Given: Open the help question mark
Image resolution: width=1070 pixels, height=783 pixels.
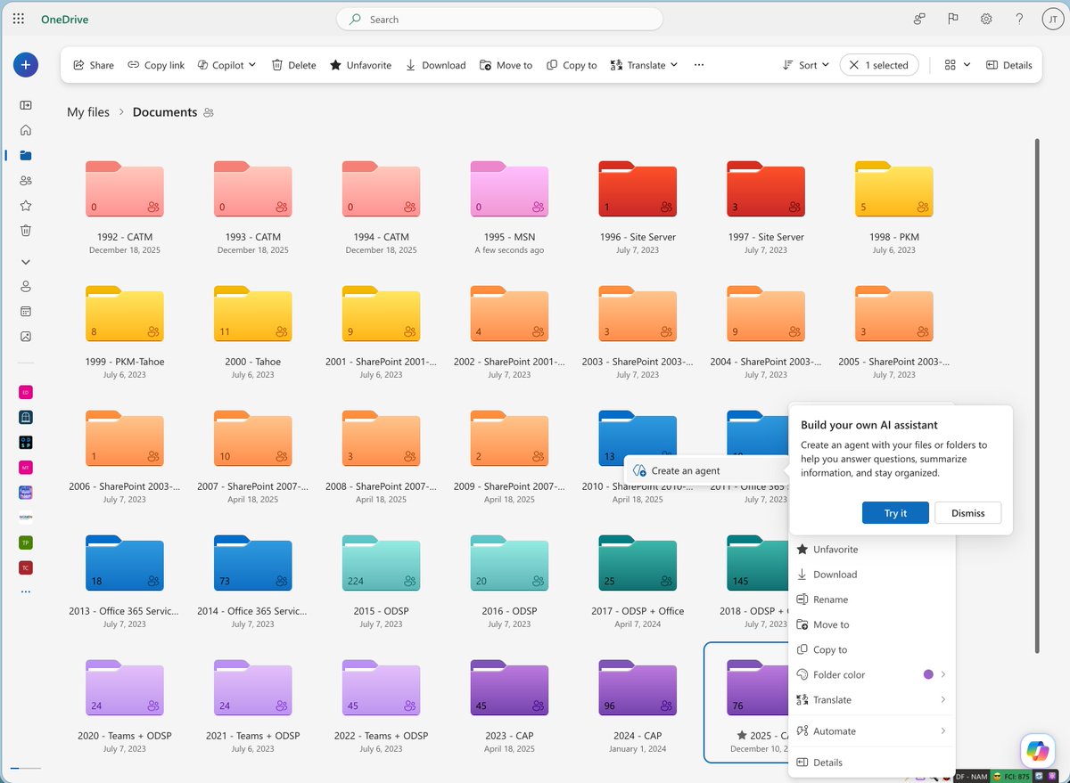Looking at the screenshot, I should (x=1019, y=19).
